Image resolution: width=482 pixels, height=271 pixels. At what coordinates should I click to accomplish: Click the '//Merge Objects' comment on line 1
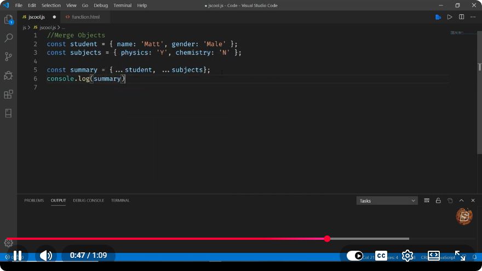[x=76, y=35]
